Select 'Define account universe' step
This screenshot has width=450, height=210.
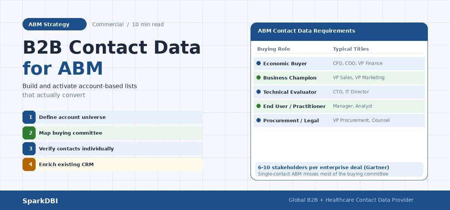pyautogui.click(x=112, y=117)
